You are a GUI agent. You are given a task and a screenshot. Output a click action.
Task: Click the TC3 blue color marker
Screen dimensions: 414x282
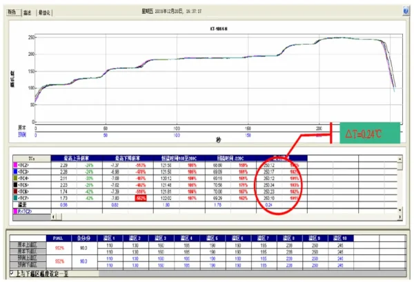tap(15, 172)
